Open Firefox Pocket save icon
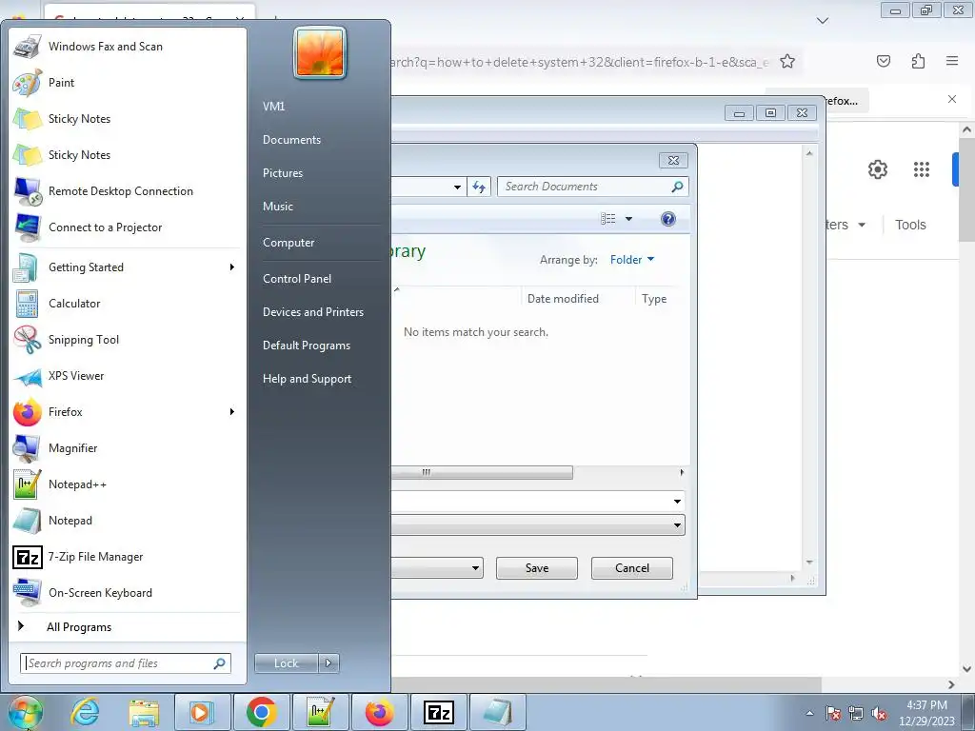This screenshot has width=975, height=731. point(884,61)
